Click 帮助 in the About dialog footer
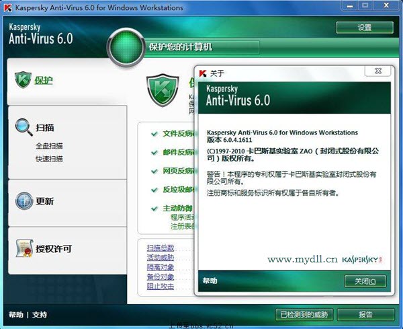403x329 pixels. 210,281
